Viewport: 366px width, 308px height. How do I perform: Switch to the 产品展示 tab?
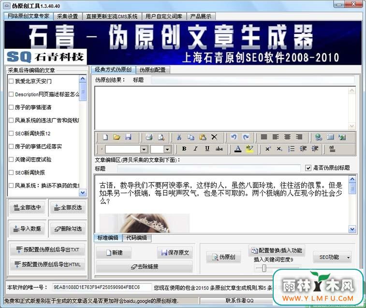tap(201, 16)
